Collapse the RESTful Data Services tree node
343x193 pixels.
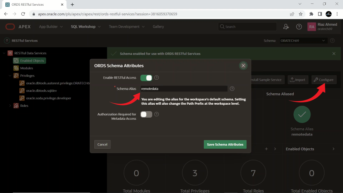click(x=4, y=53)
